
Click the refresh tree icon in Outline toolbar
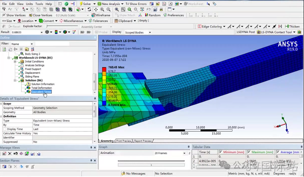[x=4, y=49]
